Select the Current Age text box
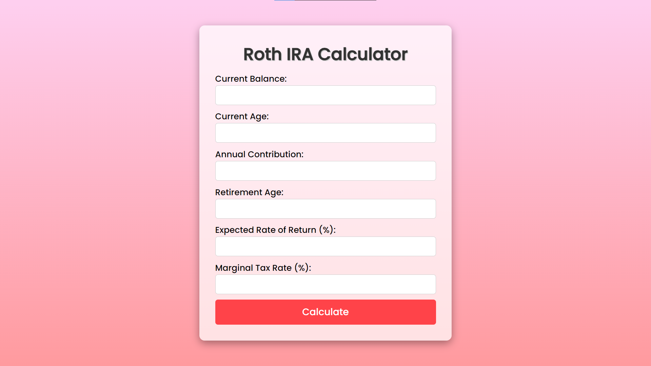The height and width of the screenshot is (366, 651). click(x=325, y=133)
